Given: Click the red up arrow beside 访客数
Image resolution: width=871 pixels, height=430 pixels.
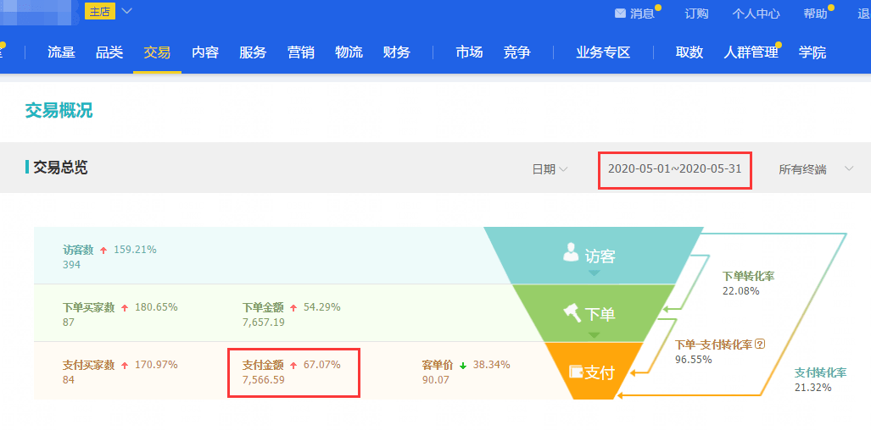Looking at the screenshot, I should [x=103, y=251].
